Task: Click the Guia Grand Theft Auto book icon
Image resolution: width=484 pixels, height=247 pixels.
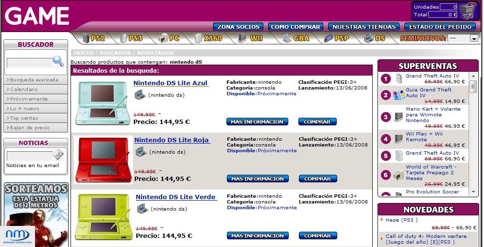Action: coord(399,95)
